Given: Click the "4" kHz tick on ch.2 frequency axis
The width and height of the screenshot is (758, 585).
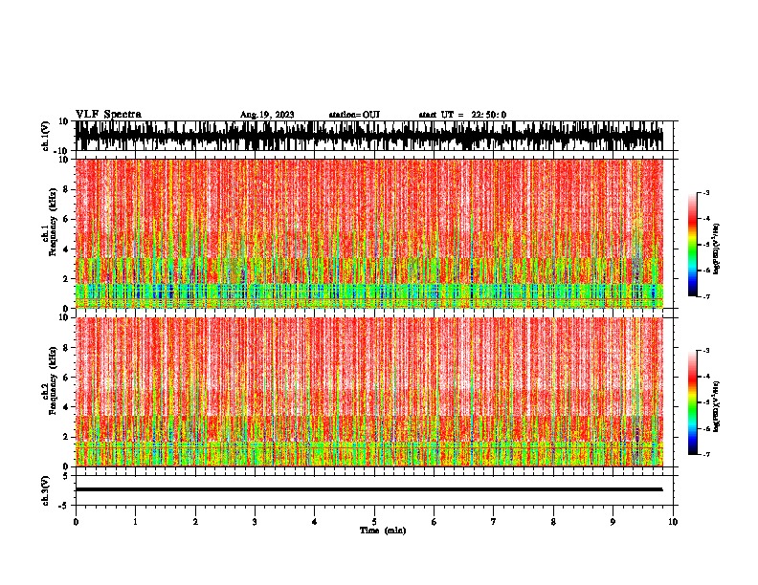Looking at the screenshot, I should pyautogui.click(x=67, y=407).
